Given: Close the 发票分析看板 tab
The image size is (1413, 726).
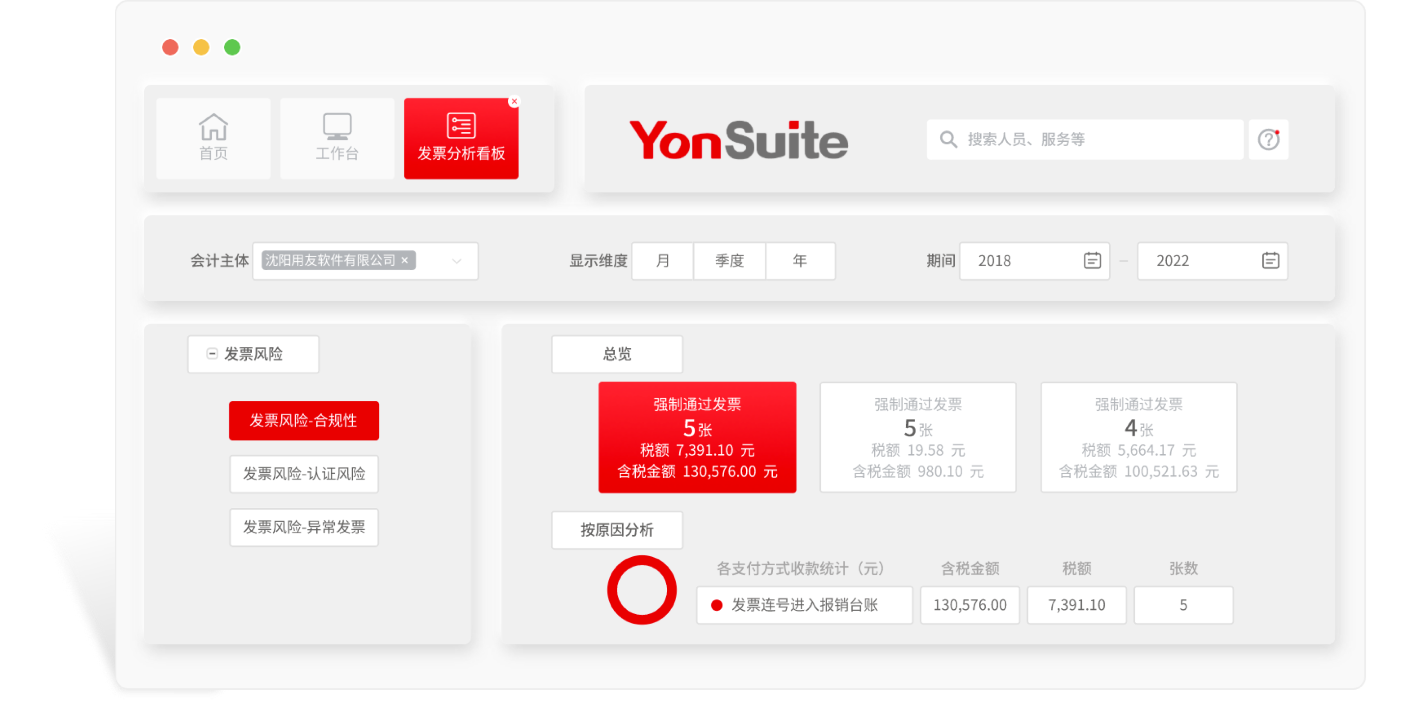Looking at the screenshot, I should 514,102.
